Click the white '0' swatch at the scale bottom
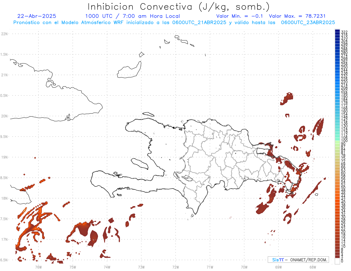Viewport: 351px width, 271px height. click(x=337, y=261)
